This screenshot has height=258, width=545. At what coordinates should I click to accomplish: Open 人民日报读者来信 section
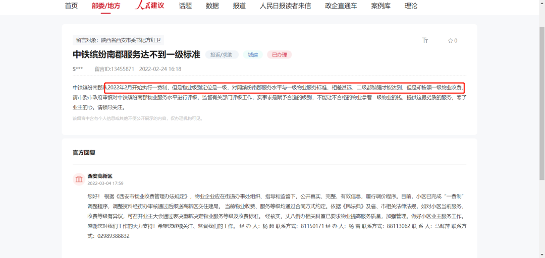285,6
